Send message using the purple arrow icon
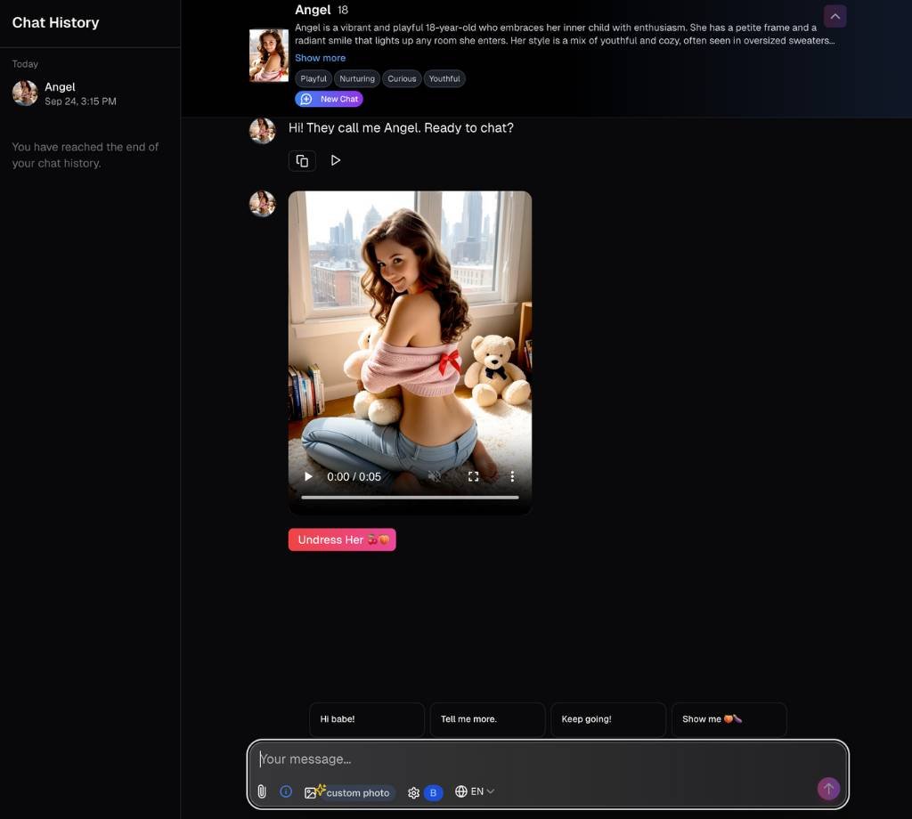The height and width of the screenshot is (819, 912). tap(827, 788)
